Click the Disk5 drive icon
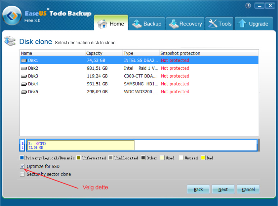This screenshot has width=278, height=206. pyautogui.click(x=24, y=92)
